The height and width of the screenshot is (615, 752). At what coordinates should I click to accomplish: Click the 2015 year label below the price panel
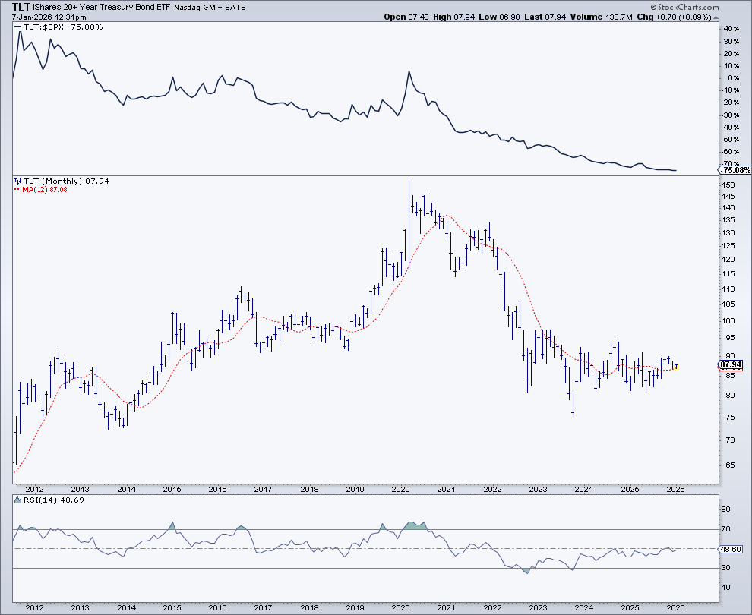(x=172, y=490)
